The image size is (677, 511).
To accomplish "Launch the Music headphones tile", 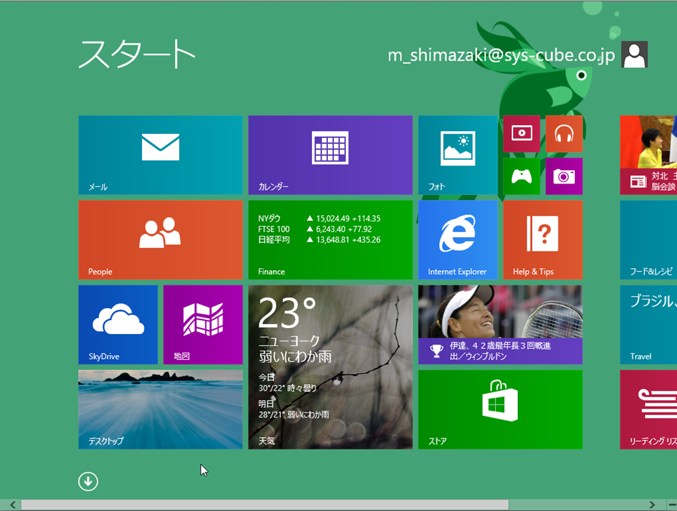I will point(564,134).
